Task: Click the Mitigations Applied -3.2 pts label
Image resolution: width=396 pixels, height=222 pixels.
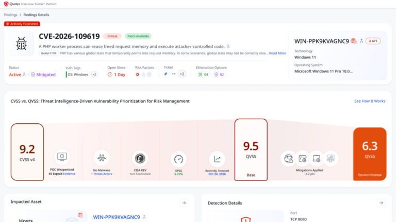Action: click(309, 172)
